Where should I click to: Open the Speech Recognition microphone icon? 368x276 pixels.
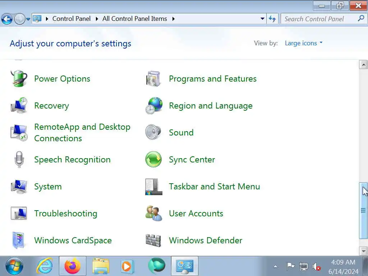pos(19,160)
